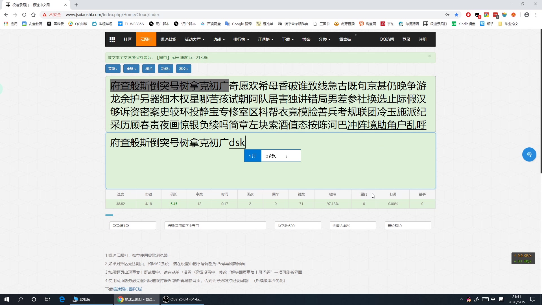Open Chrome profile avatar icon
Viewport: 542px width, 305px height.
(526, 15)
